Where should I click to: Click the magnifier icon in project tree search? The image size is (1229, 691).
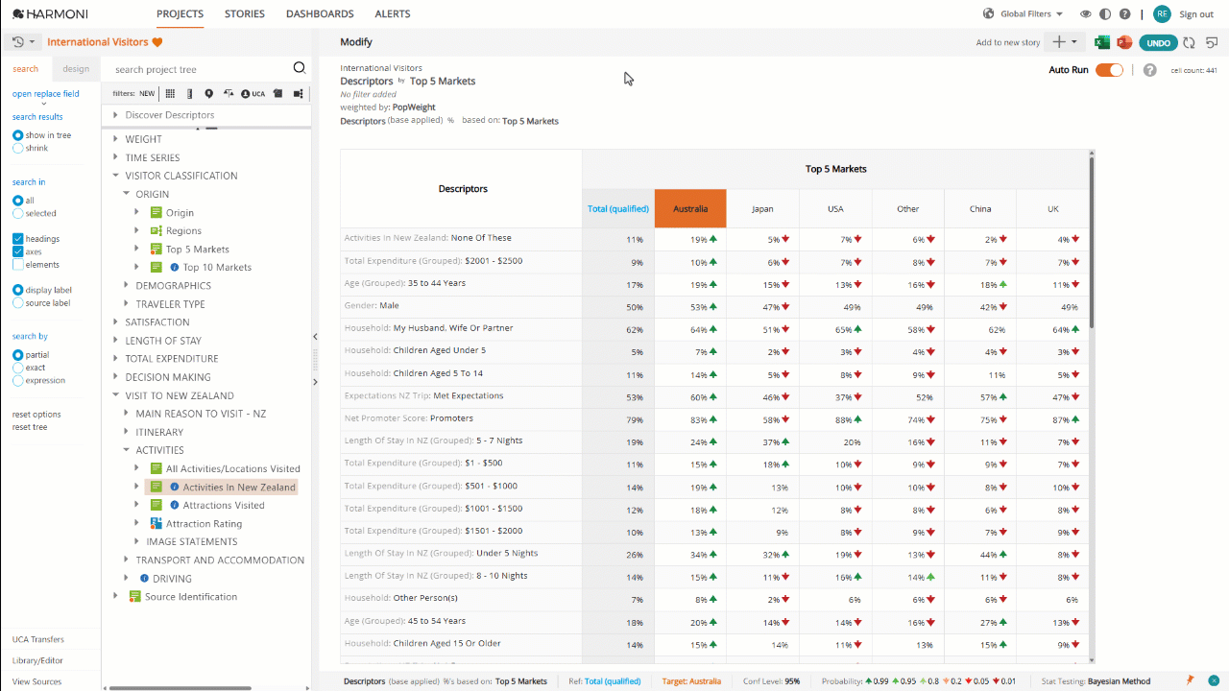pos(300,68)
